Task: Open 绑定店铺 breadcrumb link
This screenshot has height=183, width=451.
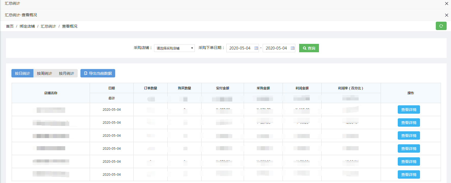Action: coord(27,26)
